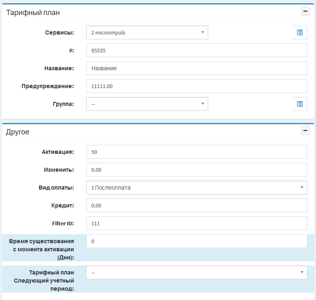This screenshot has width=316, height=300.
Task: Click into the Название text field
Action: tap(196, 68)
